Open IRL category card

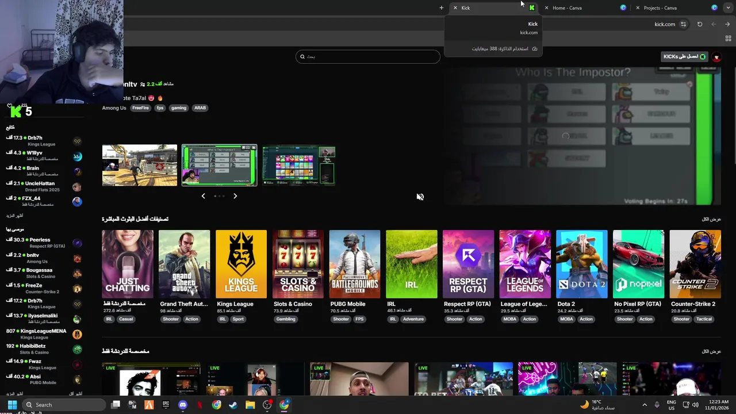point(412,264)
